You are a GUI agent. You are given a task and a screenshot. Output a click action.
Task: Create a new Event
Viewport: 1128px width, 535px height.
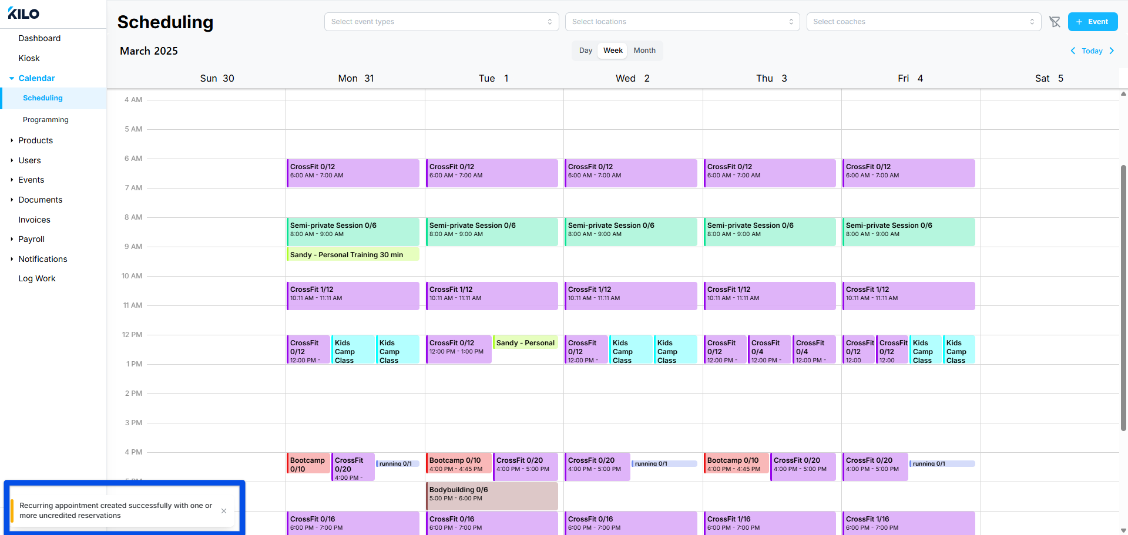coord(1093,22)
